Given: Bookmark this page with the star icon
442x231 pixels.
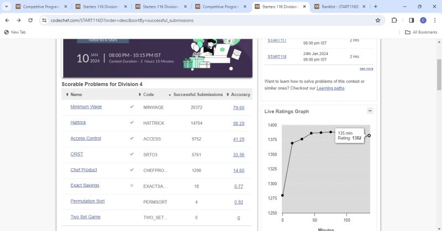Looking at the screenshot, I should (378, 20).
